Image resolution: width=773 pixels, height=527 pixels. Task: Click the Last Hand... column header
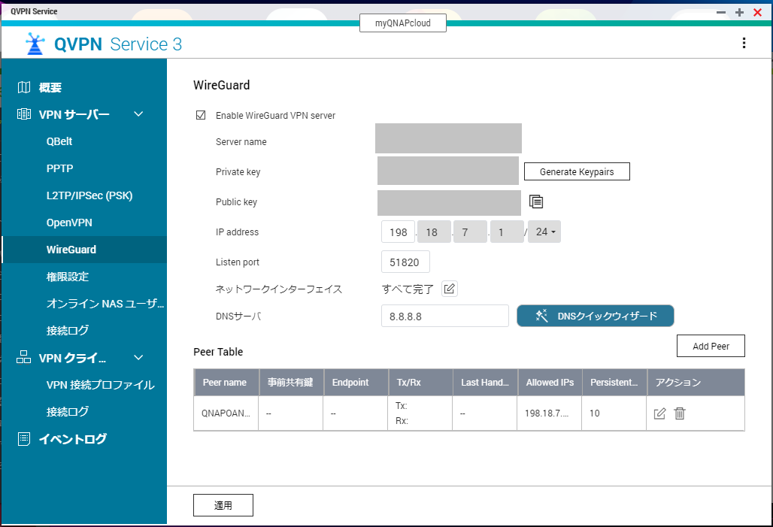(x=485, y=383)
